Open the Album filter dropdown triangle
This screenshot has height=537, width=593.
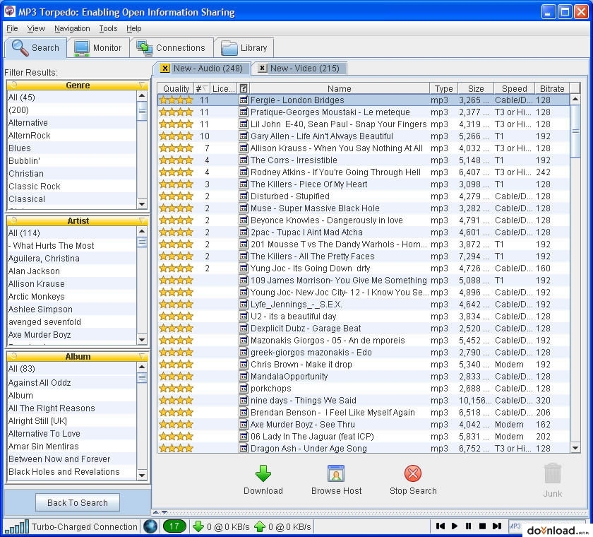[142, 356]
